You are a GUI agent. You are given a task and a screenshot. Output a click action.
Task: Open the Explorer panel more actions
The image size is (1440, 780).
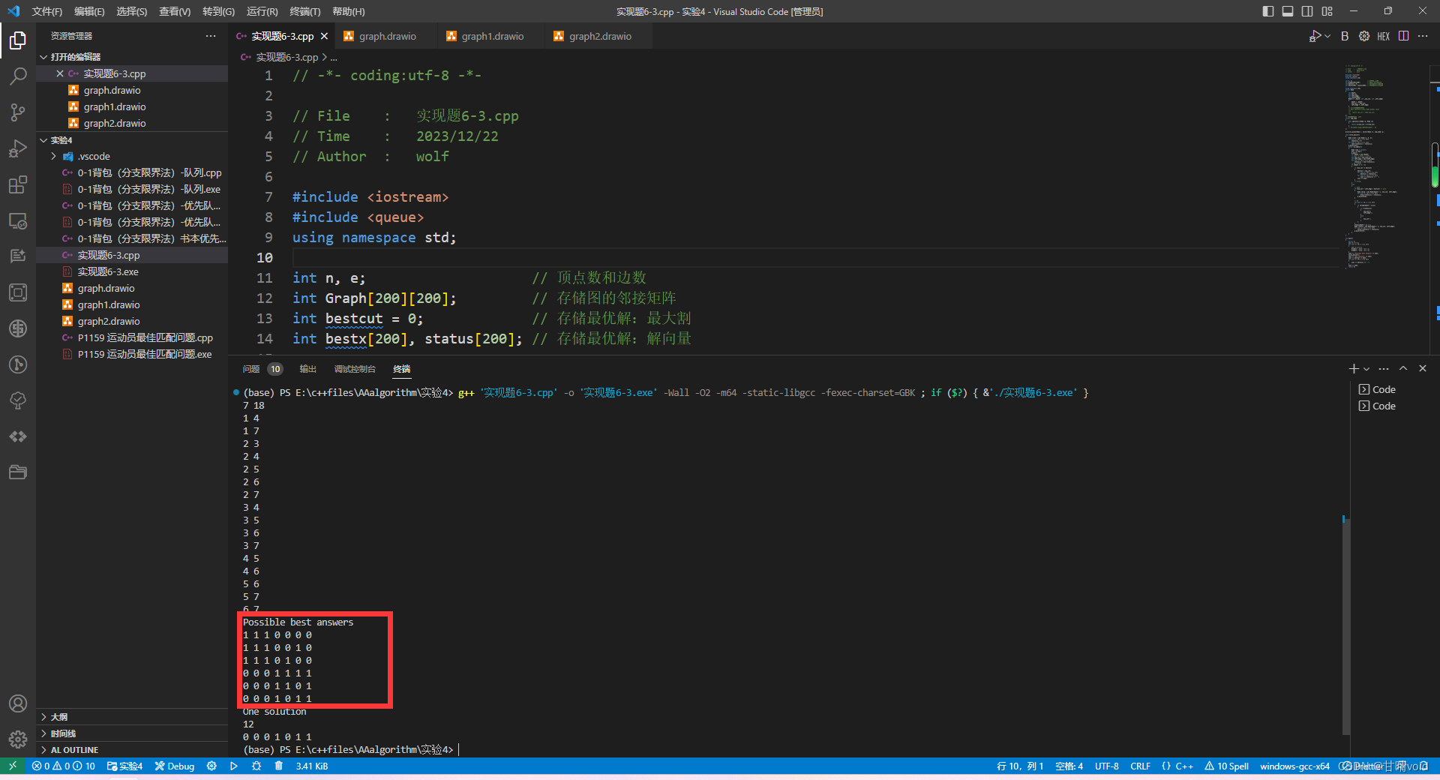(x=211, y=36)
